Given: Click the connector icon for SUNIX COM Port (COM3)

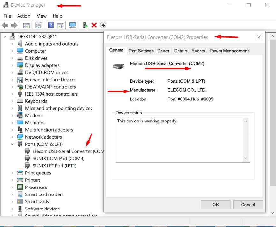Looking at the screenshot, I should (x=27, y=158).
